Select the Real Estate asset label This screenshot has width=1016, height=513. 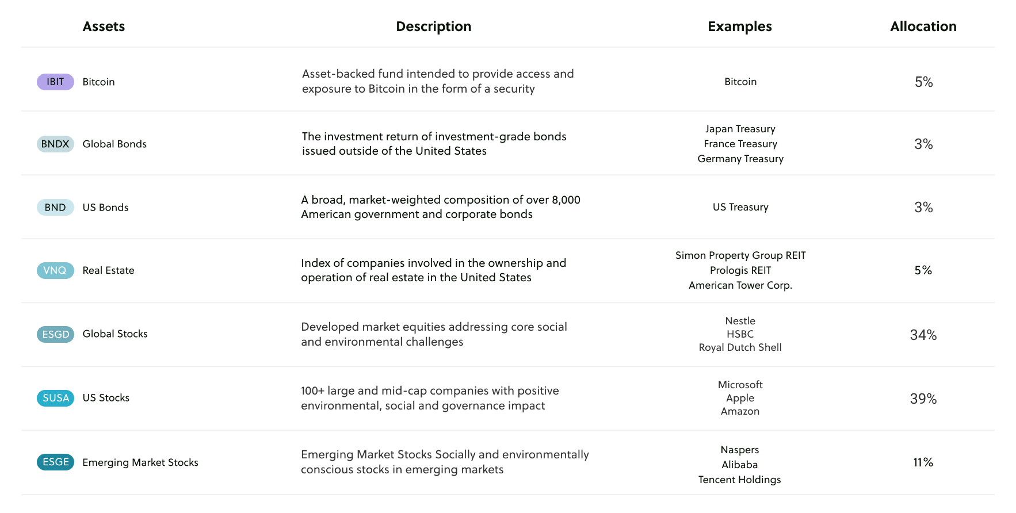click(108, 270)
